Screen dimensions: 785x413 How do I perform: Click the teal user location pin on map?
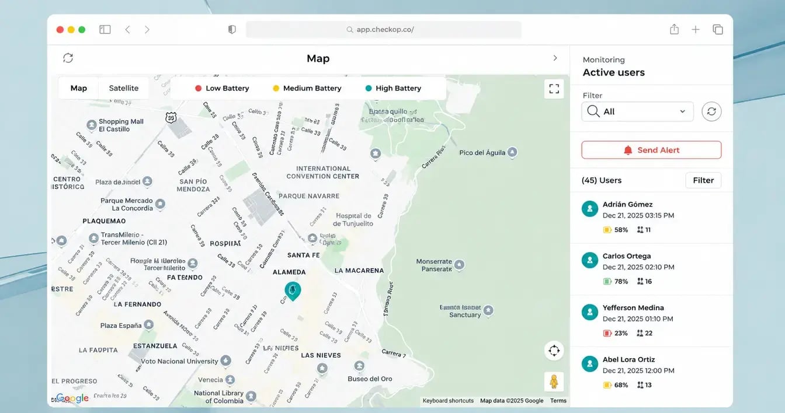pos(293,290)
